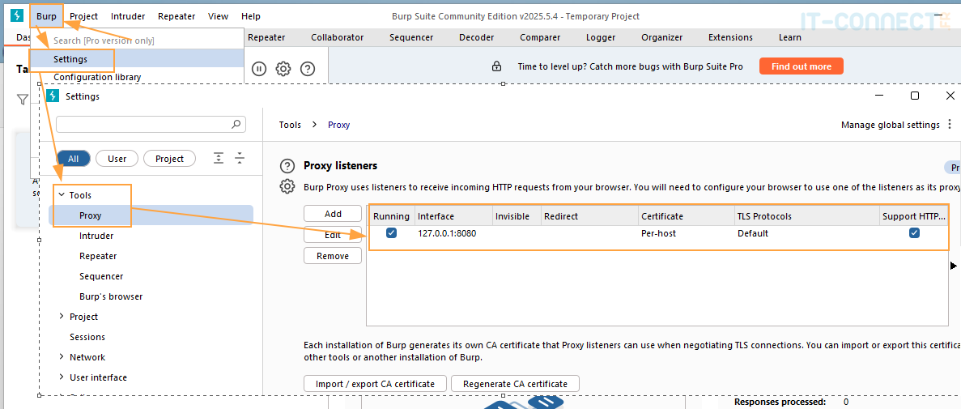The width and height of the screenshot is (961, 409).
Task: Click the Certificate column header
Action: [x=685, y=216]
